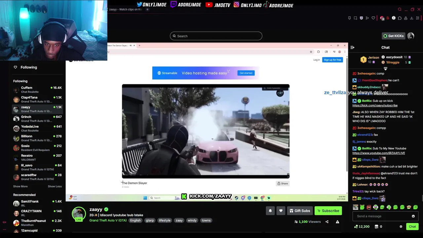Collapse the chat leaderboard expander arrow
Viewport: 423px width, 238px height.
[385, 69]
